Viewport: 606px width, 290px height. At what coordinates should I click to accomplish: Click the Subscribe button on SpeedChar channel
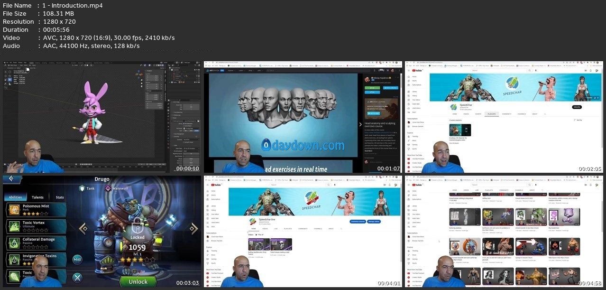(577, 107)
